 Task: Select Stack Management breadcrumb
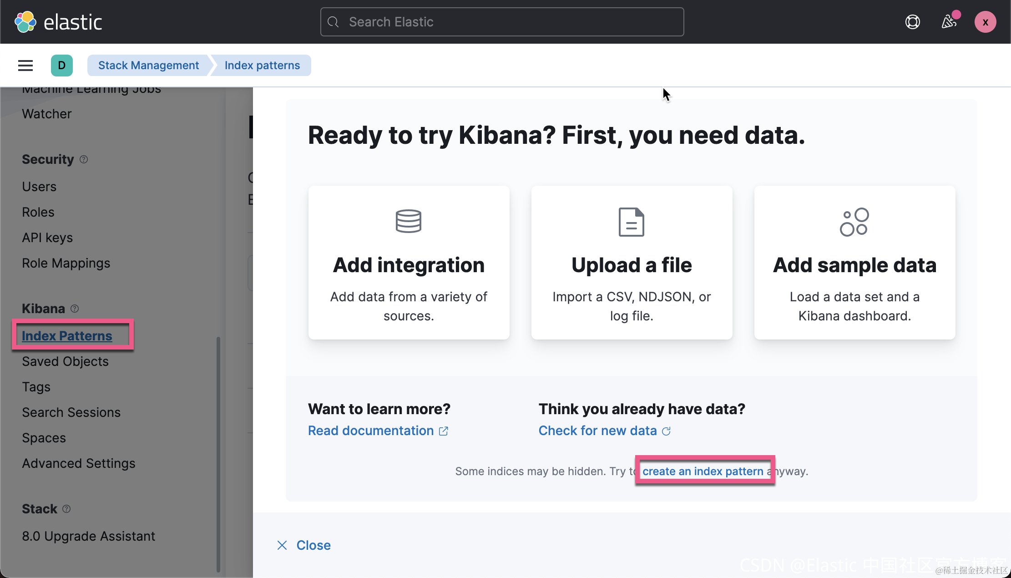[x=148, y=66]
